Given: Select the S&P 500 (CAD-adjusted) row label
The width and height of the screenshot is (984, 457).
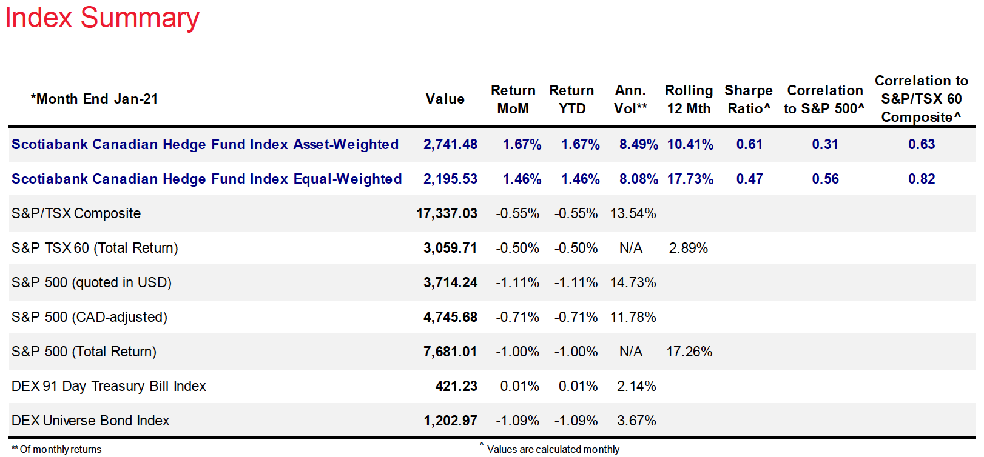Looking at the screenshot, I should coord(89,317).
